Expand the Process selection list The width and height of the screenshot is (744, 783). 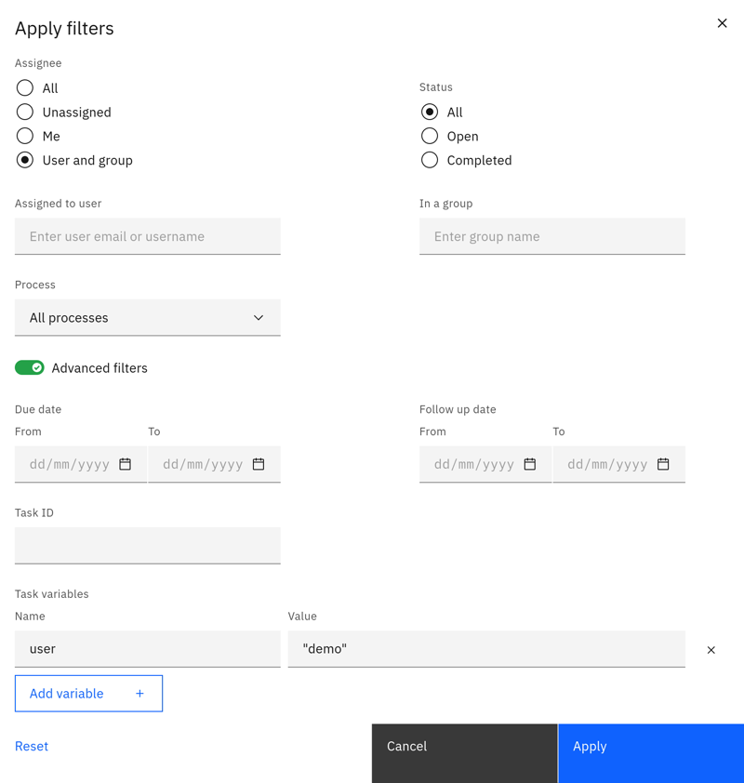pyautogui.click(x=148, y=317)
